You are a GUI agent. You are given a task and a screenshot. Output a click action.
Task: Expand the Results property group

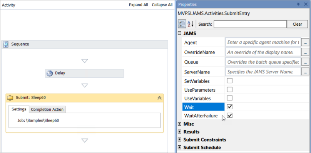pyautogui.click(x=180, y=132)
